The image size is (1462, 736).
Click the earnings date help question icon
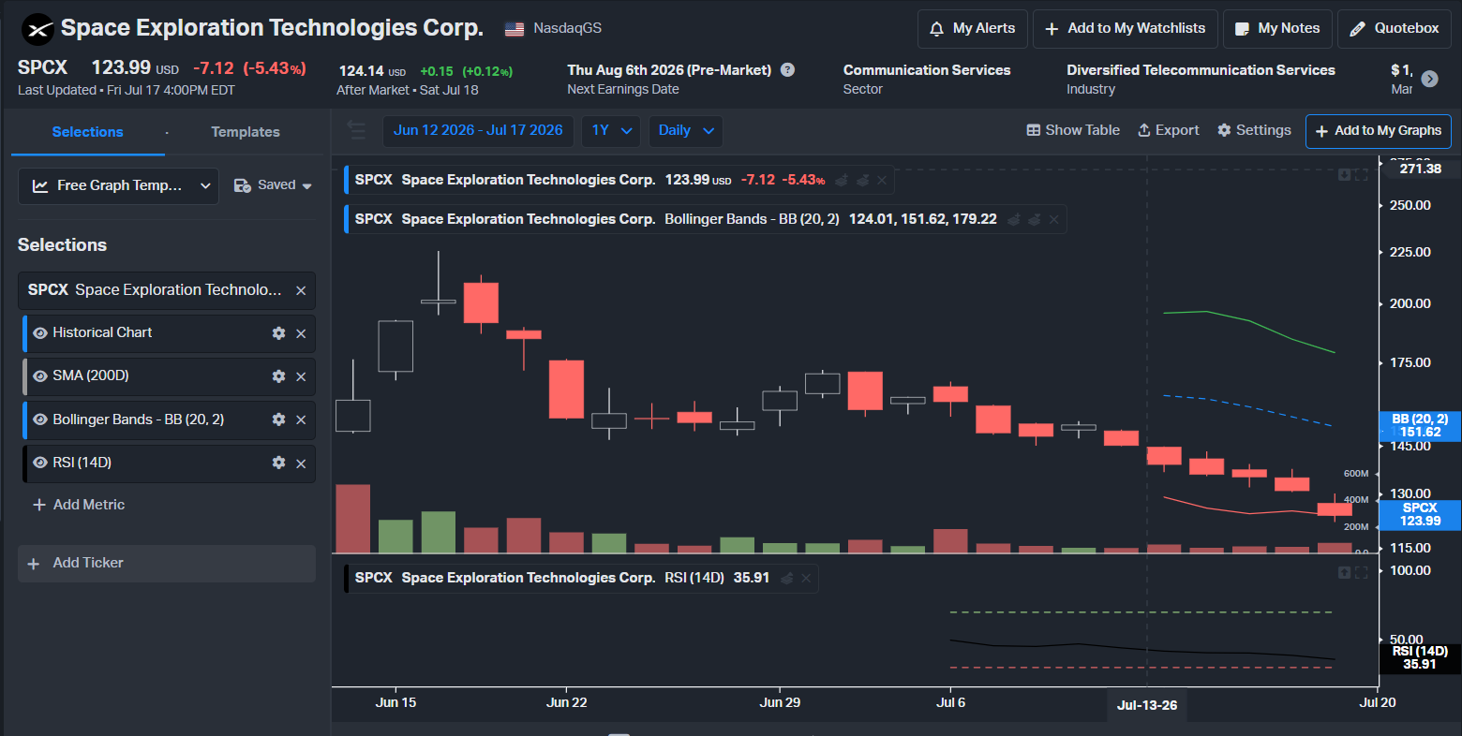(x=788, y=70)
